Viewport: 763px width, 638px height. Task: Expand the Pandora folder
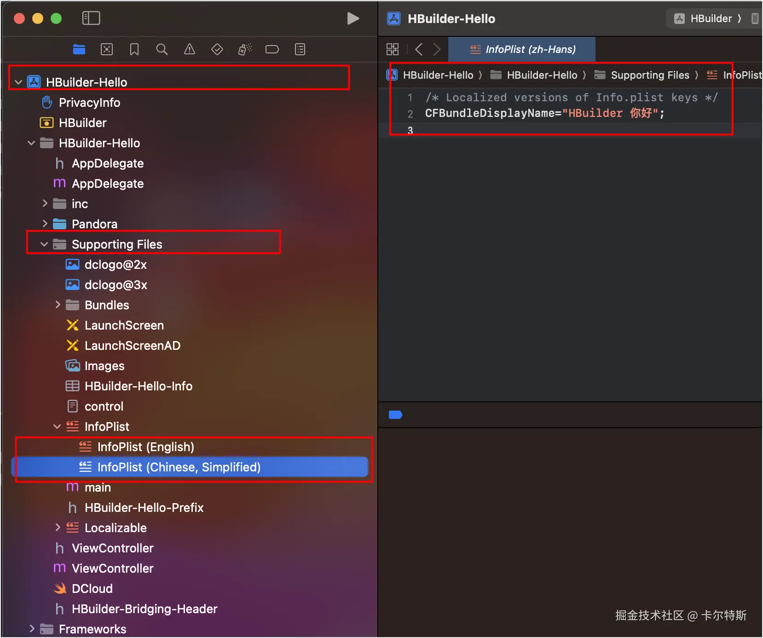click(x=45, y=224)
